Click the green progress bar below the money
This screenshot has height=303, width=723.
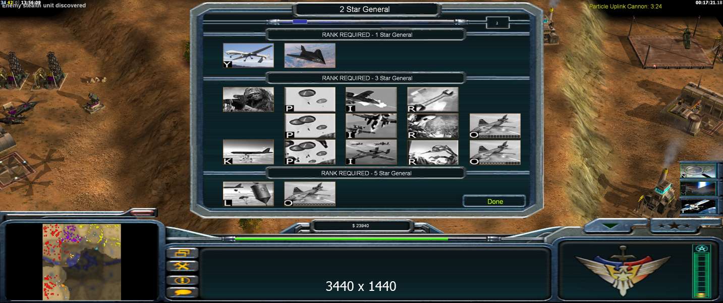pos(362,239)
